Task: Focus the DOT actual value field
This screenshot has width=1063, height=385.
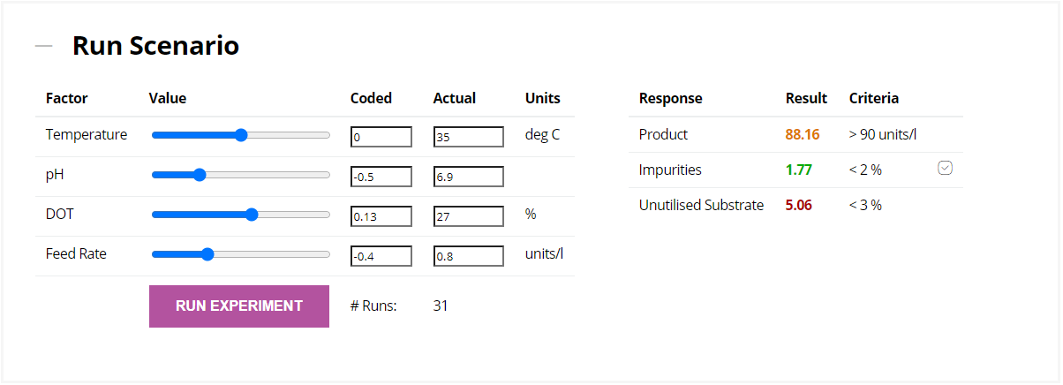Action: tap(468, 216)
